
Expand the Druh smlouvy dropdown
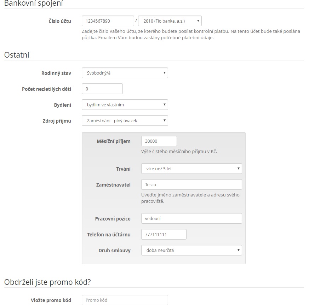point(191,250)
